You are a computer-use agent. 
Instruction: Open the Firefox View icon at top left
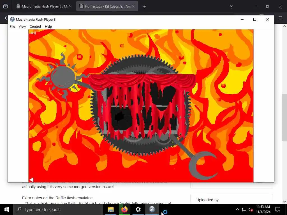pos(6,6)
